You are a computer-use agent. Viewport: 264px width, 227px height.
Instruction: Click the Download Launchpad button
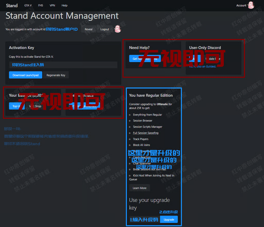pyautogui.click(x=25, y=75)
